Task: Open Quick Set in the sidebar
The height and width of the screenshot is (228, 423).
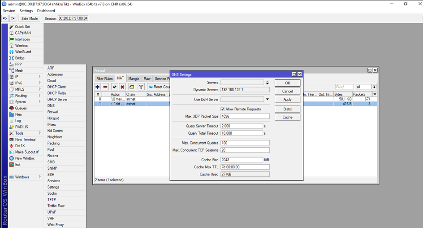Action: coord(22,27)
